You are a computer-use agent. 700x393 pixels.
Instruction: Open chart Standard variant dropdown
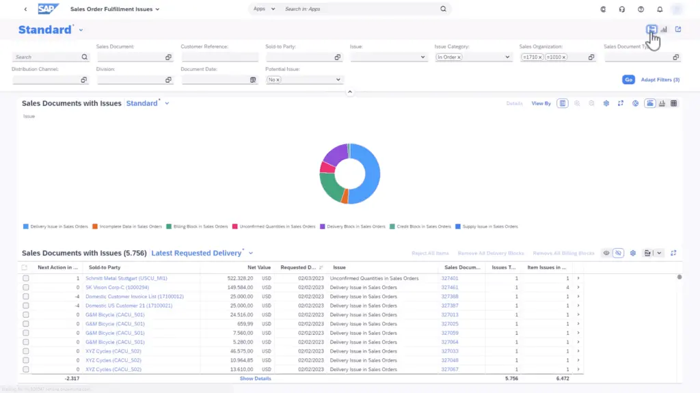(x=167, y=104)
